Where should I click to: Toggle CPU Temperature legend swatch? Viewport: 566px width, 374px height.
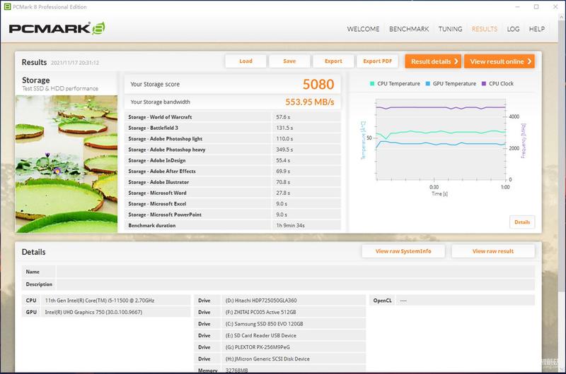click(372, 83)
